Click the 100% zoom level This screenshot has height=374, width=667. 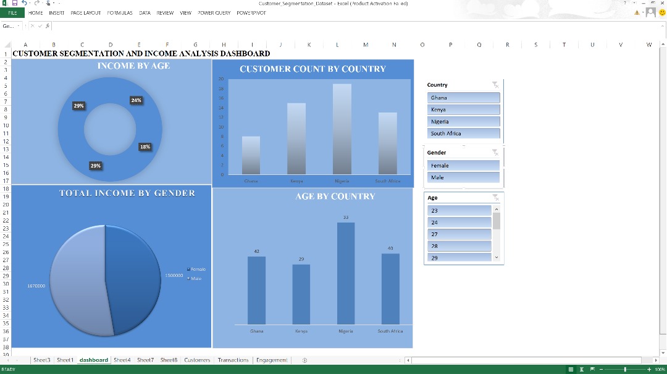point(660,369)
